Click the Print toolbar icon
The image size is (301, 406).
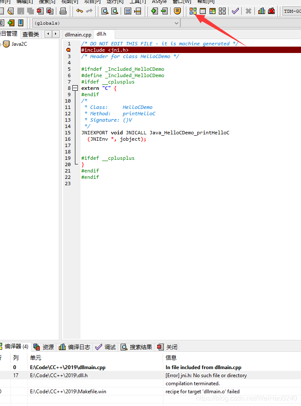point(63,11)
